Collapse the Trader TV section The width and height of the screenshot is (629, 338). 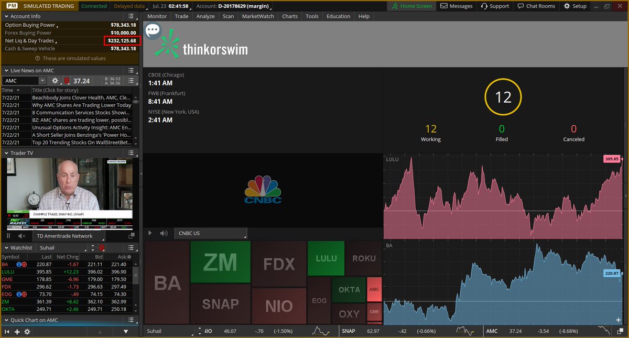click(5, 153)
